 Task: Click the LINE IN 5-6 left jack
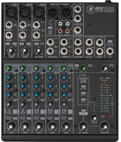click(50, 42)
